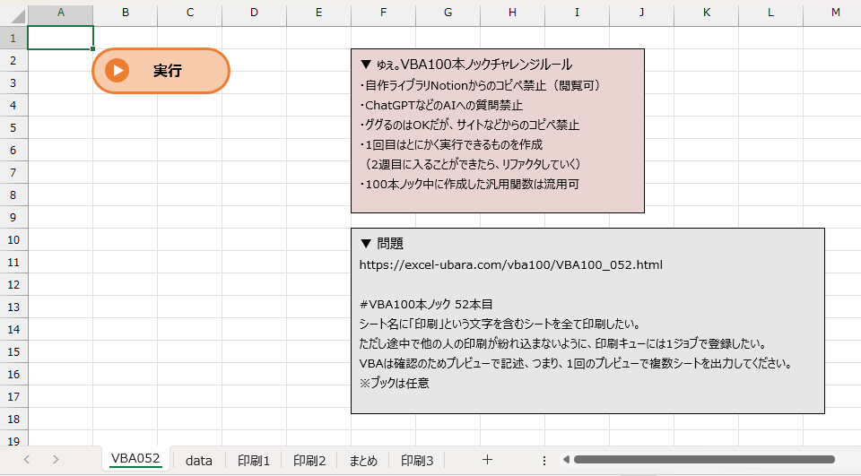This screenshot has width=861, height=476.
Task: Click the (2週目に入ることができたら line
Action: 474,164
